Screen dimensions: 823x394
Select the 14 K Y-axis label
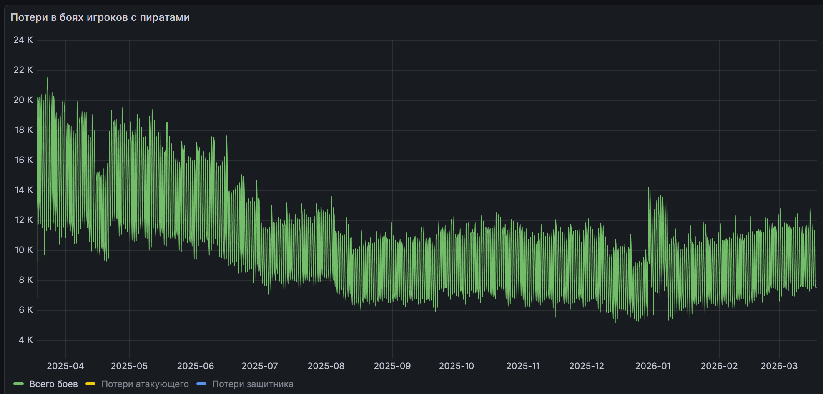click(x=24, y=190)
